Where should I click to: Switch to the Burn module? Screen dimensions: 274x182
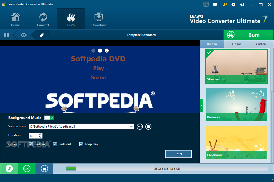coord(71,19)
